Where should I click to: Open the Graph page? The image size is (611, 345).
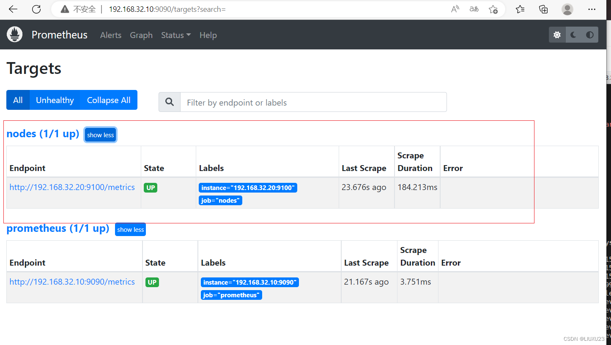141,35
